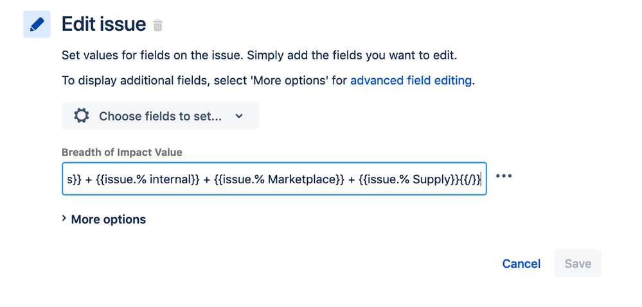Click the down chevron on Choose fields
642x307 pixels.
(239, 116)
